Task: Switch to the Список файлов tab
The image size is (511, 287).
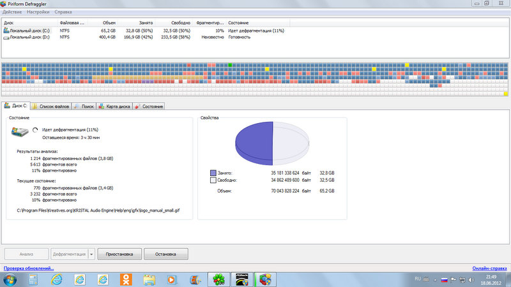Action: coord(50,107)
